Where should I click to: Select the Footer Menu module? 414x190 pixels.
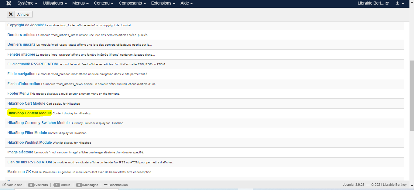tap(18, 93)
